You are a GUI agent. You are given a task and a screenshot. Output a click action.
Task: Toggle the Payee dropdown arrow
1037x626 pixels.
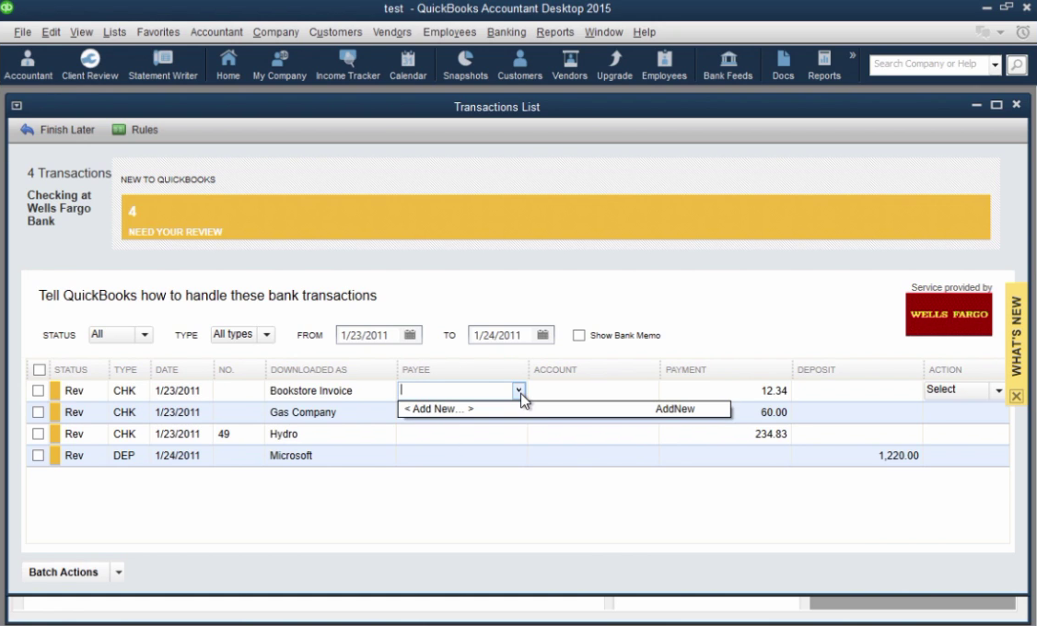(x=518, y=390)
